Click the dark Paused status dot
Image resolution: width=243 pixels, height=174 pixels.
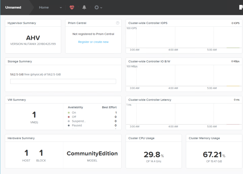tap(69, 125)
